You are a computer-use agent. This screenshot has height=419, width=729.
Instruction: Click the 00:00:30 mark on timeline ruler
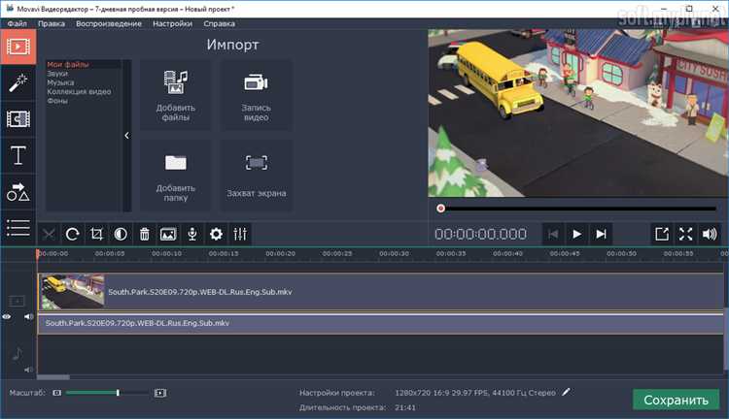click(x=394, y=254)
